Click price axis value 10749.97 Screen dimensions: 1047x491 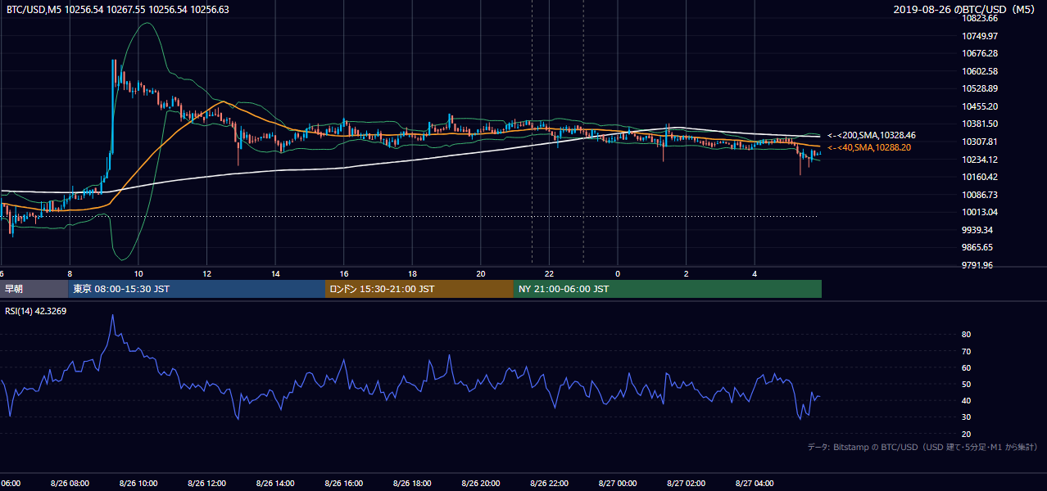coord(980,36)
